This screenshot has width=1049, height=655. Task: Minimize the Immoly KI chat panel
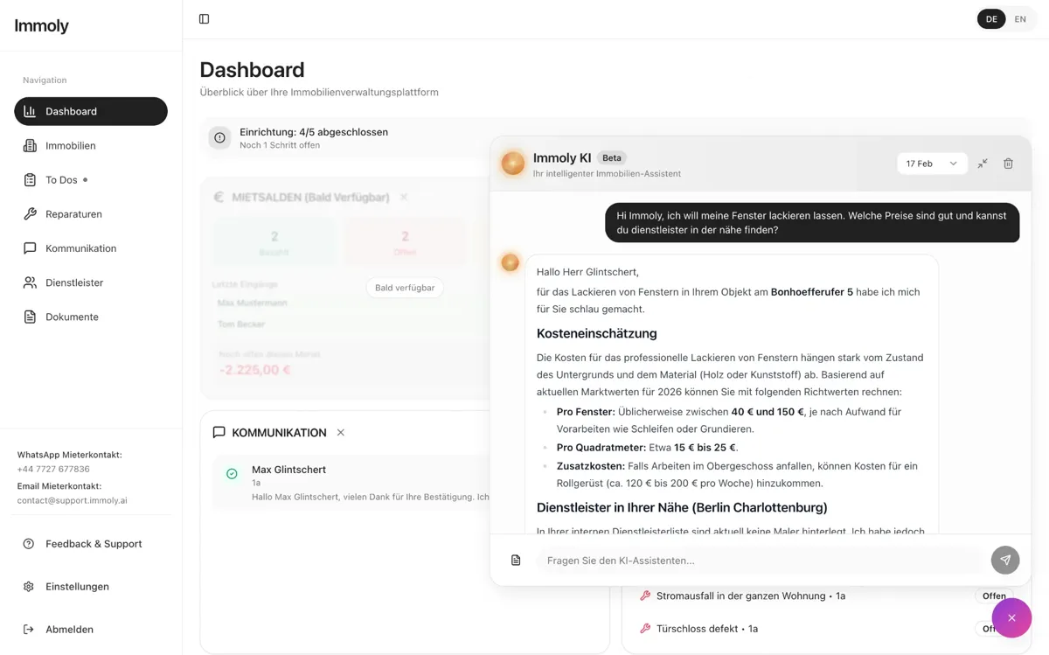(983, 164)
